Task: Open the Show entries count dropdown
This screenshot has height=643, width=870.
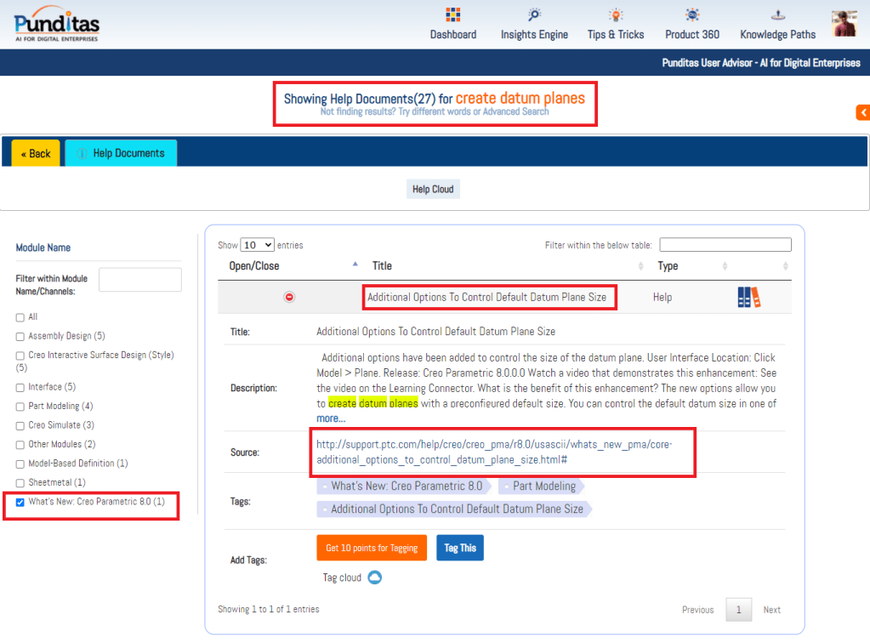Action: tap(258, 245)
